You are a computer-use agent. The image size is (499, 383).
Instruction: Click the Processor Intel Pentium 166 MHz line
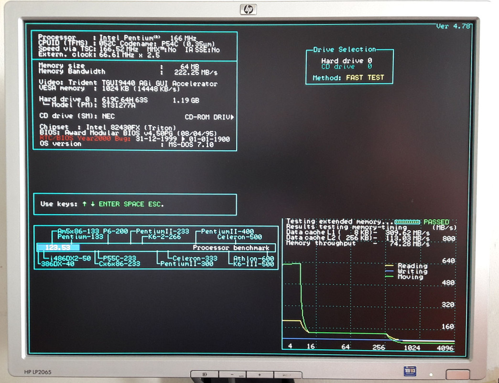pyautogui.click(x=117, y=38)
